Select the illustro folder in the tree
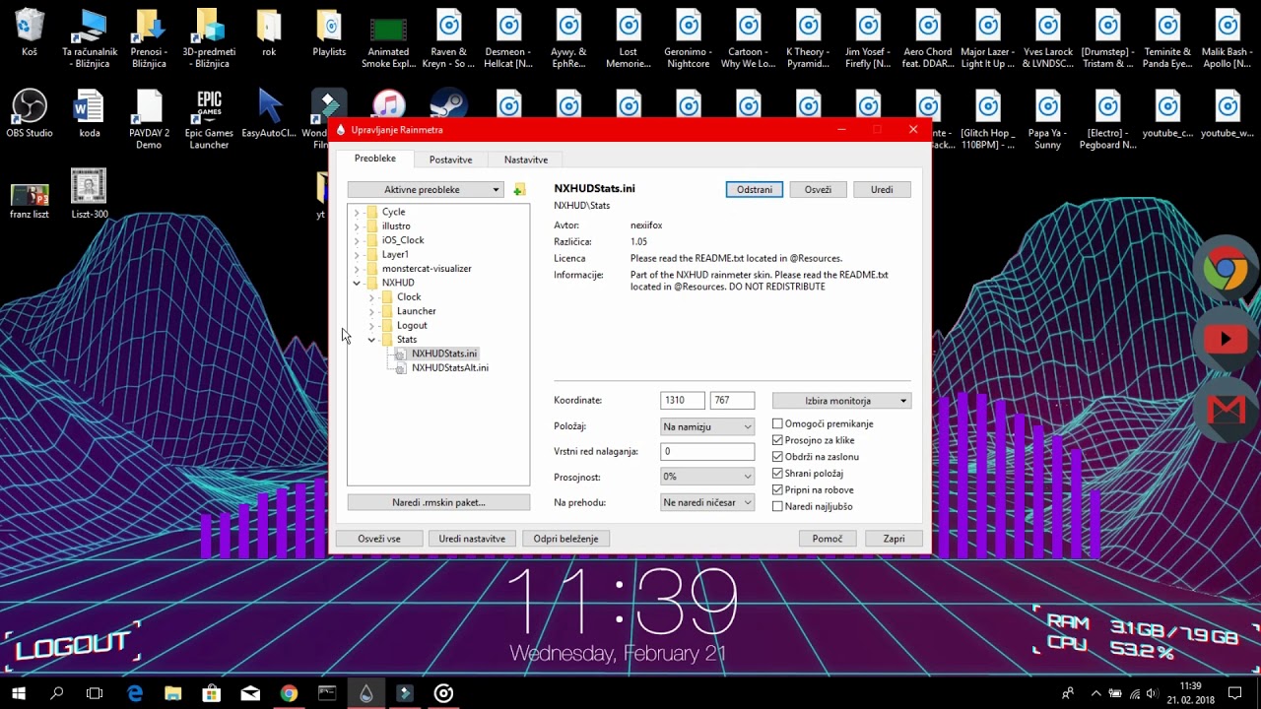Viewport: 1261px width, 709px height. point(396,226)
